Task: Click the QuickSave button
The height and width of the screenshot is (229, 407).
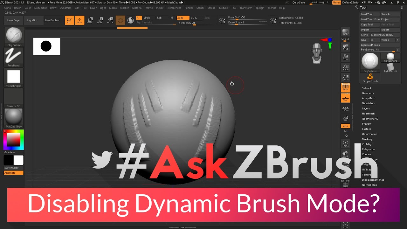Action: (x=299, y=3)
